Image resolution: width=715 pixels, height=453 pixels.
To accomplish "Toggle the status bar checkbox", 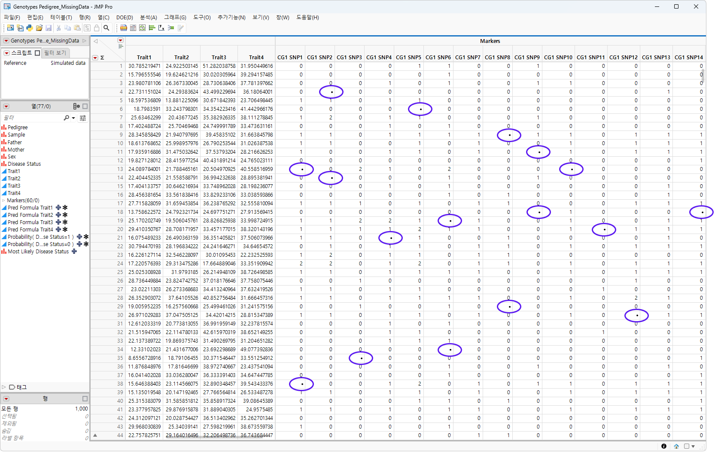I will (x=687, y=446).
